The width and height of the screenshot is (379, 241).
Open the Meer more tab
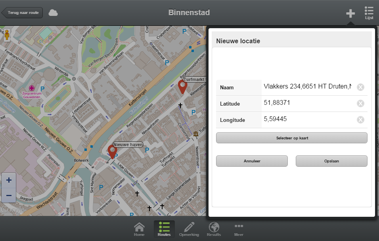pos(239,229)
